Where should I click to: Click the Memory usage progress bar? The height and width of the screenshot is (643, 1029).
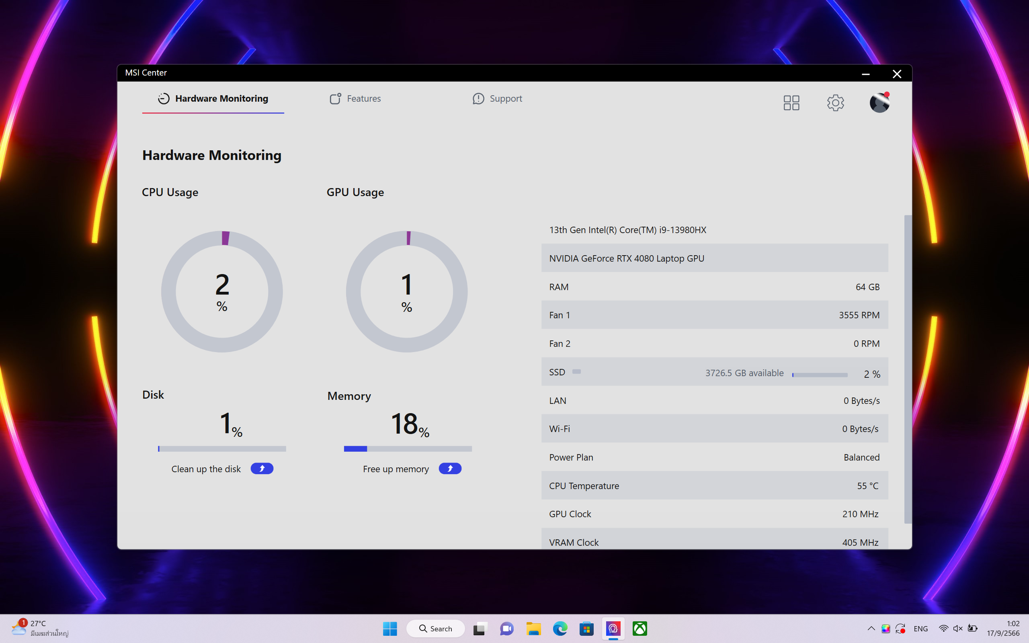(408, 448)
